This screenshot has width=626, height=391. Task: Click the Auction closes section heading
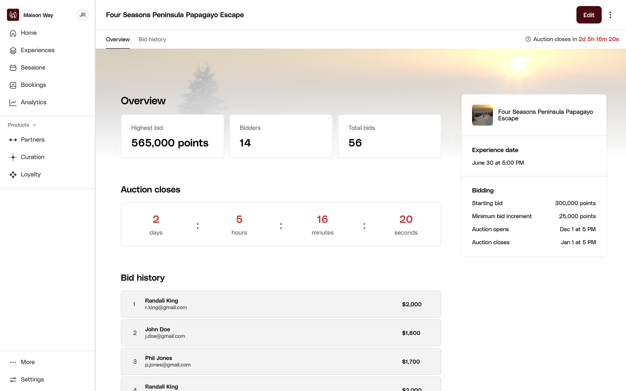point(151,190)
